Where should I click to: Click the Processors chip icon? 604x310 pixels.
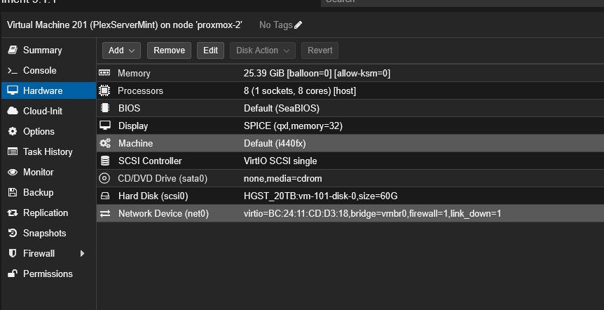pyautogui.click(x=104, y=90)
